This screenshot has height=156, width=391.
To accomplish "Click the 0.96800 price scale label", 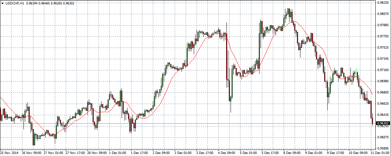I will 383,92.
